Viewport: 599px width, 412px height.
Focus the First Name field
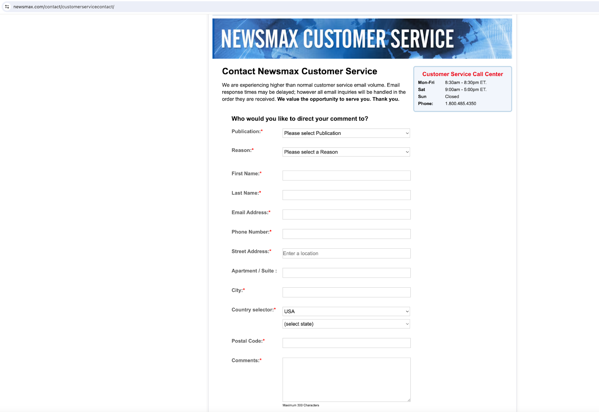[347, 176]
